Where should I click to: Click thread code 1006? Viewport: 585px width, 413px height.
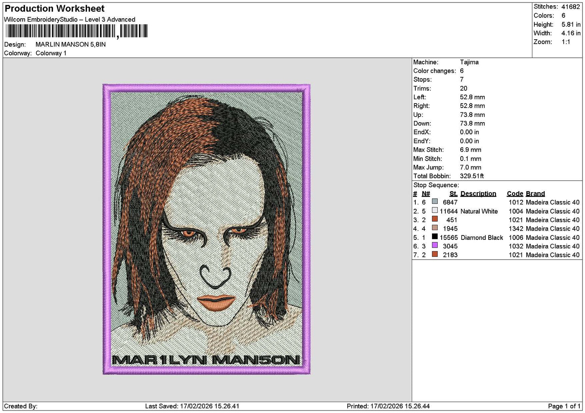pyautogui.click(x=516, y=237)
